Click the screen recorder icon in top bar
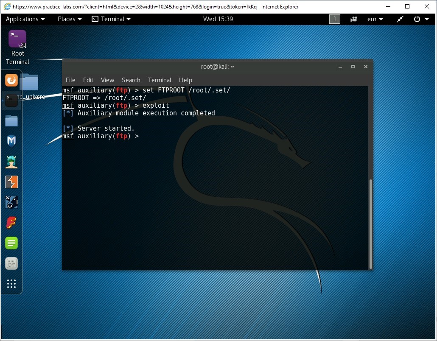This screenshot has height=341, width=437. [354, 19]
